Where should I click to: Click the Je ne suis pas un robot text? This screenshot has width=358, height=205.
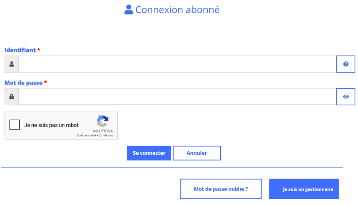coord(51,125)
